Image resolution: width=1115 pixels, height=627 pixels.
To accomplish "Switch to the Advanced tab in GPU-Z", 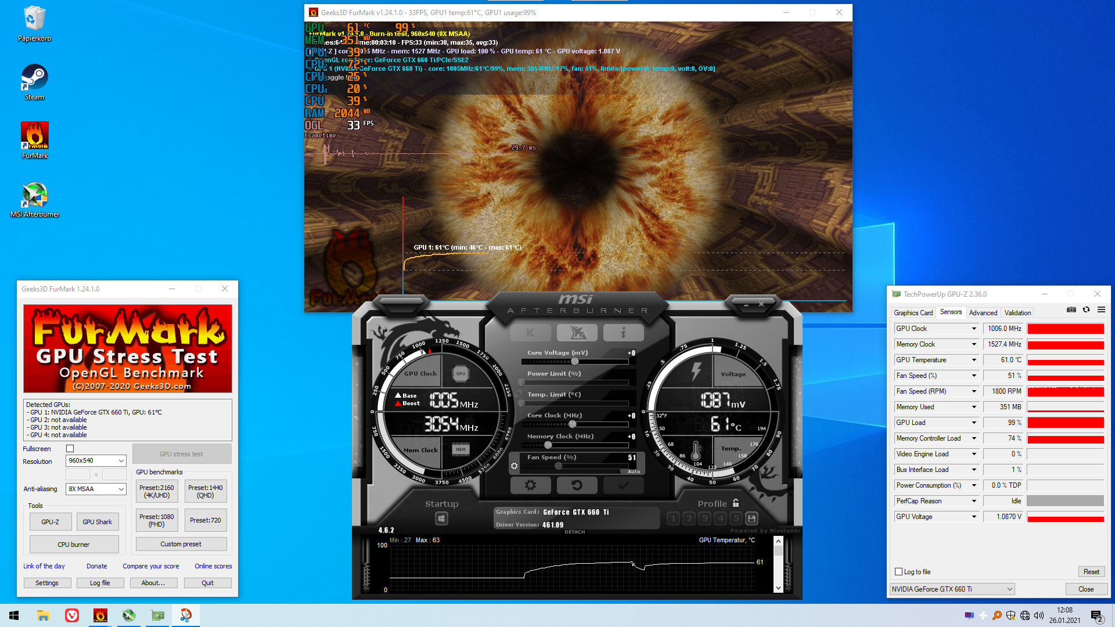I will point(983,313).
